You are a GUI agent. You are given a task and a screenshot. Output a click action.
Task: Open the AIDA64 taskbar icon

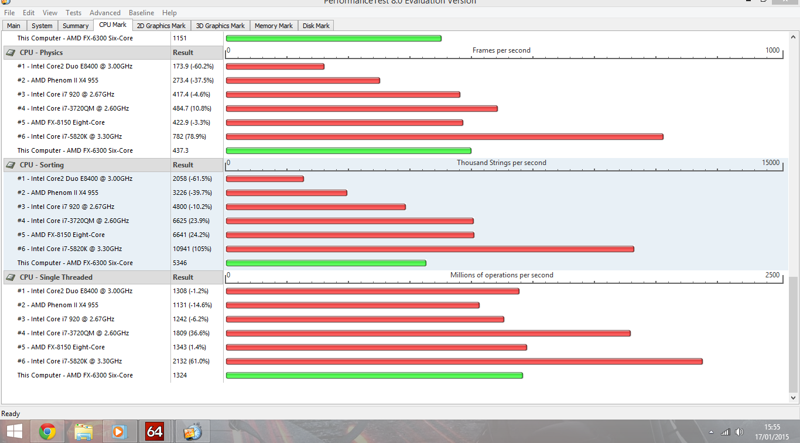[x=155, y=432]
